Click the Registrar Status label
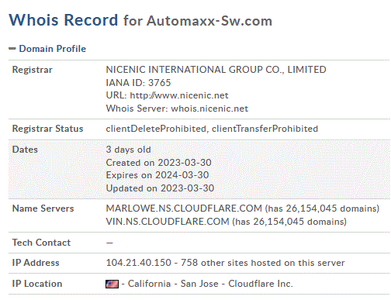 point(47,129)
